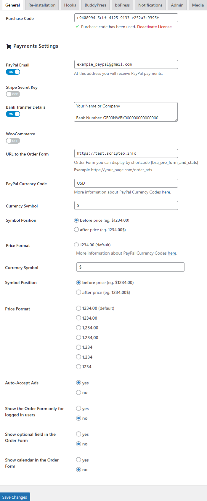Select 'yes' for Show calendar in Order Form
Screen dimensions: 207x501
[x=78, y=460]
